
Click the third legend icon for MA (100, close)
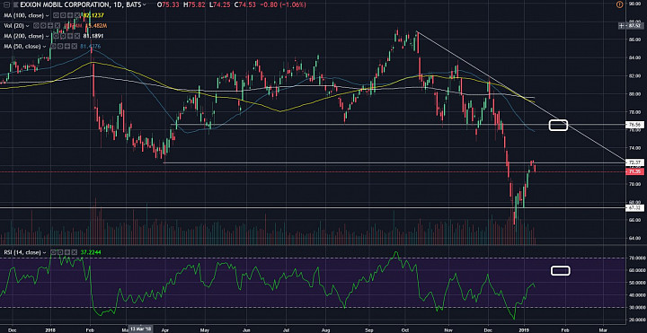(70, 15)
